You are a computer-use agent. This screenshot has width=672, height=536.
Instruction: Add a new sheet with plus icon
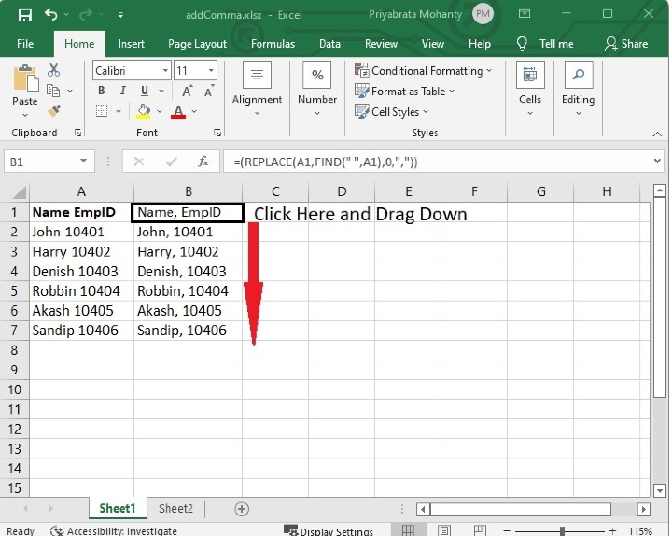click(242, 509)
